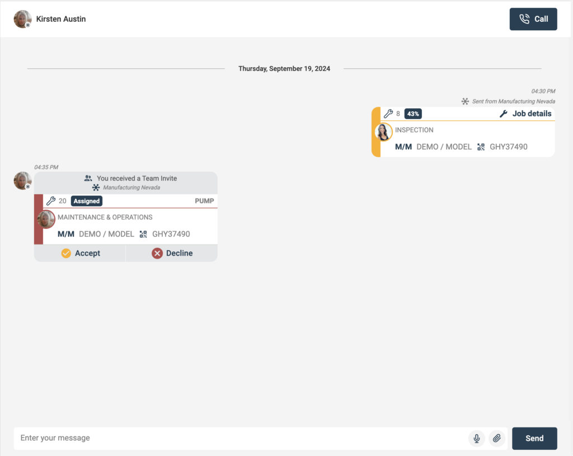
Task: Click the Manufacturing Nevada icon in the invite
Action: (x=96, y=187)
